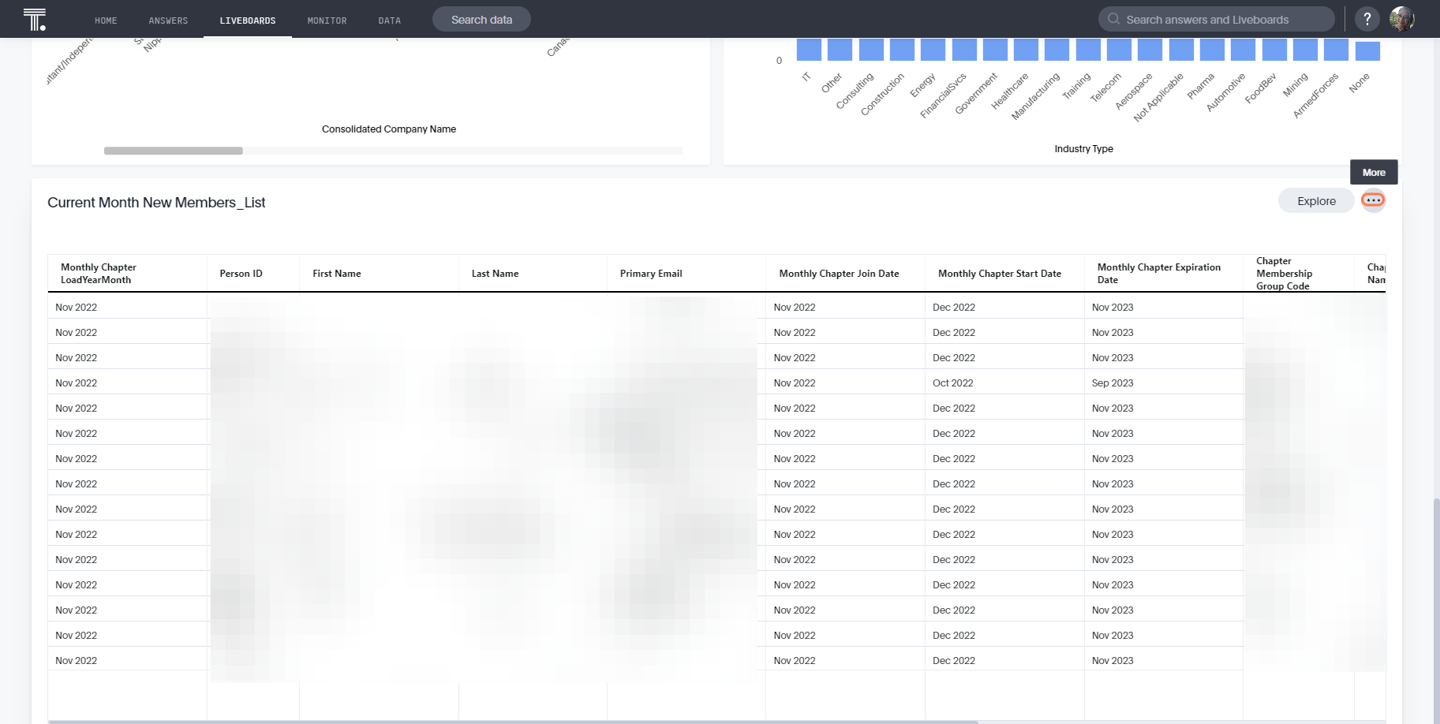Click the IT bar in Industry chart

(x=809, y=50)
